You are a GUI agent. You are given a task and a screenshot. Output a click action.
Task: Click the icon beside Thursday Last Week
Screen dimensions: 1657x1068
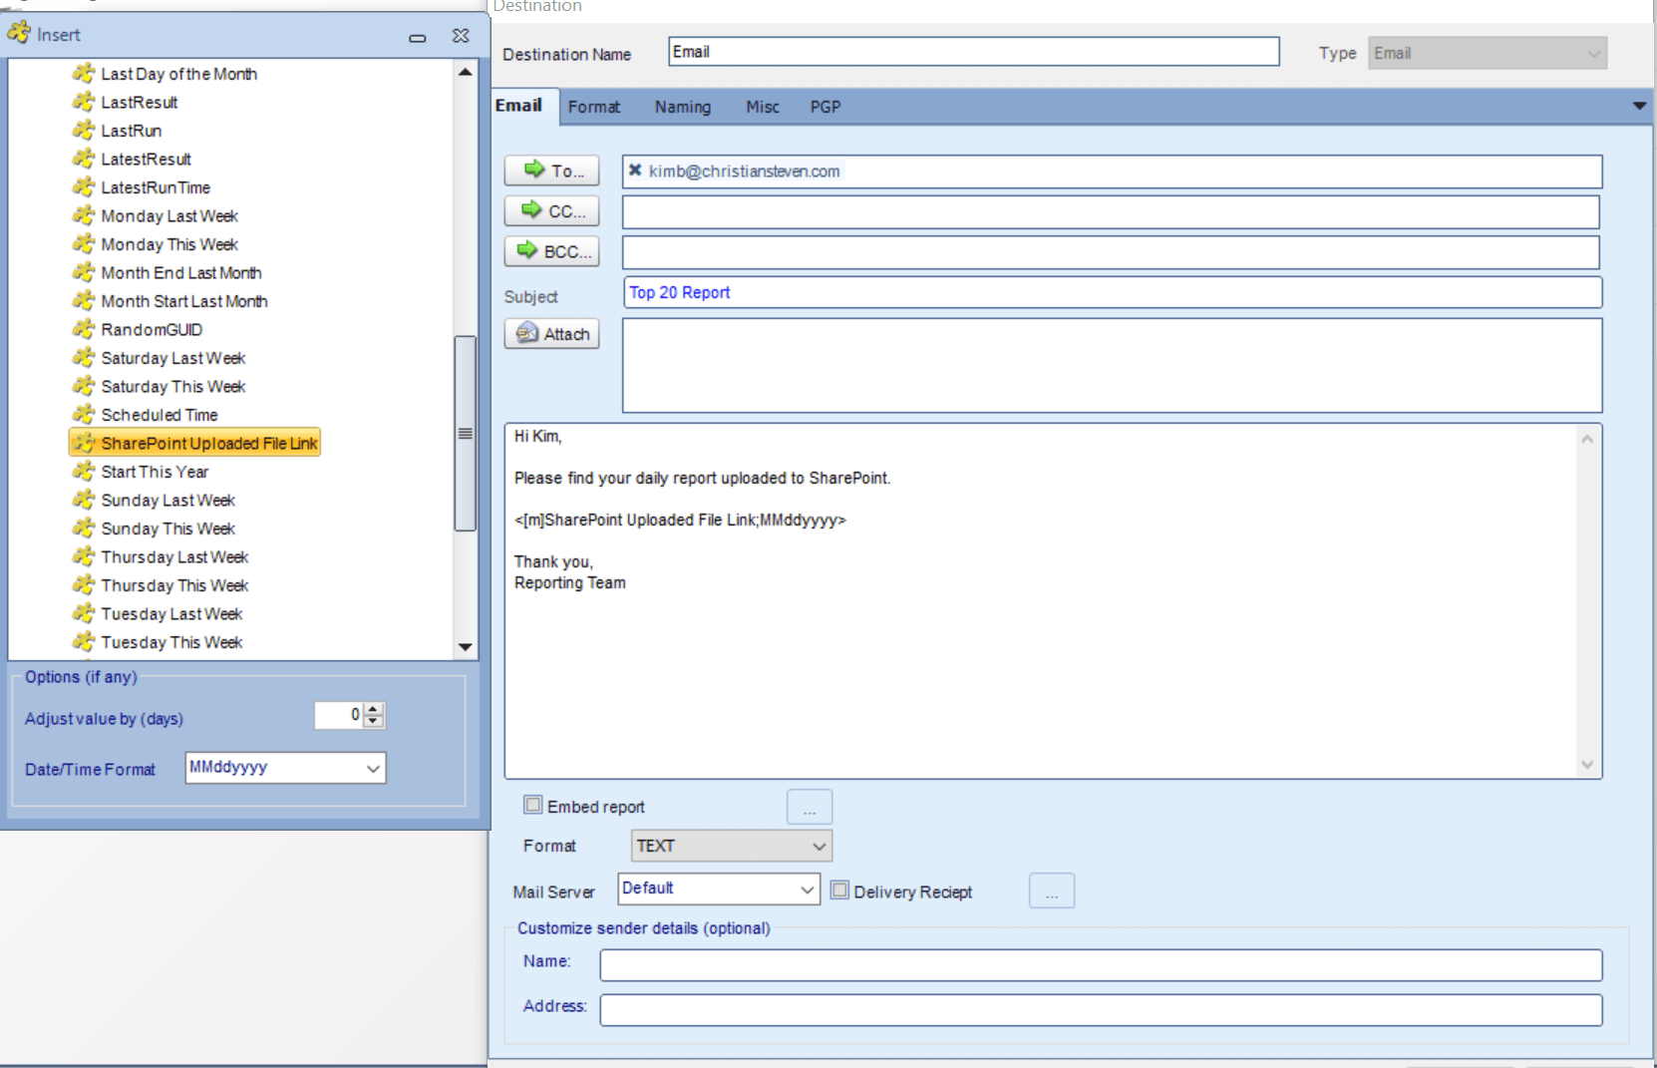(x=84, y=556)
